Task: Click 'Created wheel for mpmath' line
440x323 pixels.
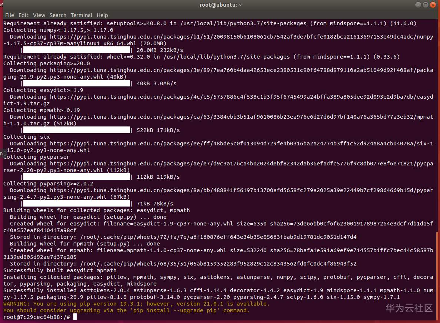Action: point(218,254)
